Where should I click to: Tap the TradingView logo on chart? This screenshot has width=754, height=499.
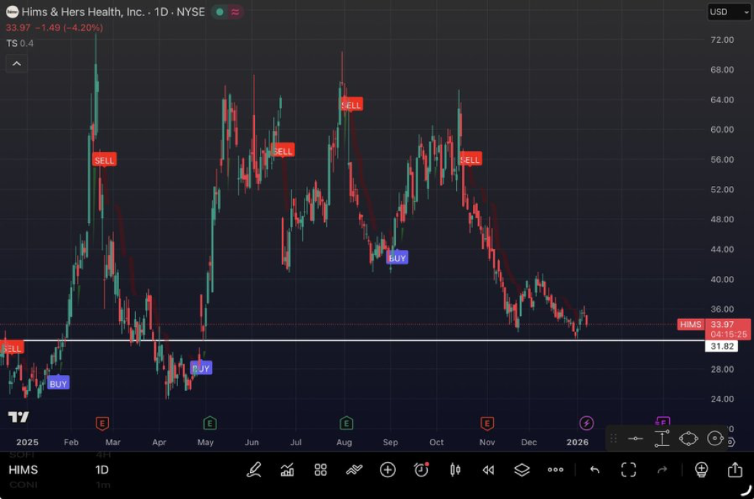(x=18, y=417)
